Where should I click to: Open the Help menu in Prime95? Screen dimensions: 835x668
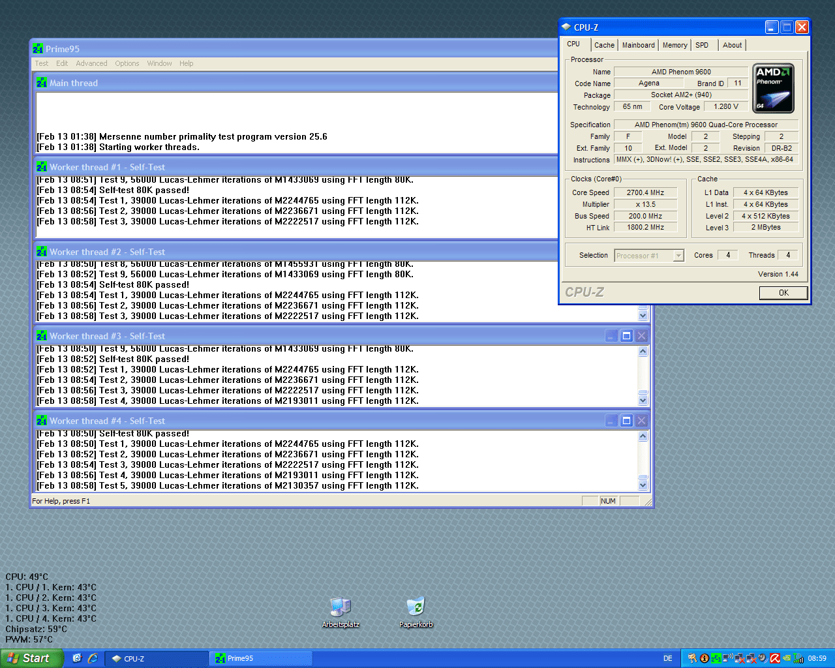pyautogui.click(x=187, y=63)
